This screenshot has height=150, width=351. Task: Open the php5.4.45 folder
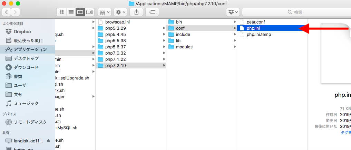[130, 35]
